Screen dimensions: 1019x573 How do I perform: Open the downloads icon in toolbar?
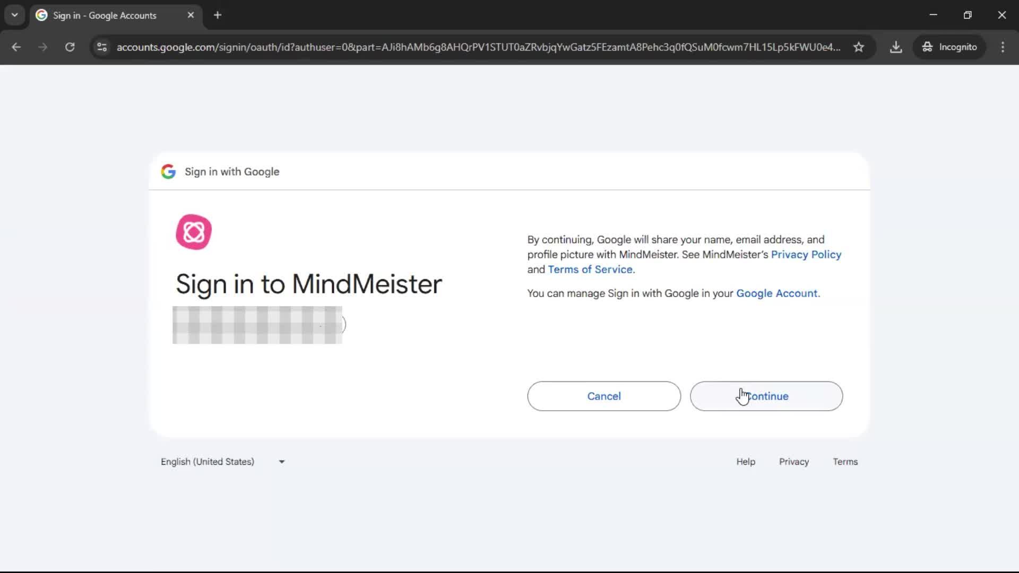pos(896,47)
